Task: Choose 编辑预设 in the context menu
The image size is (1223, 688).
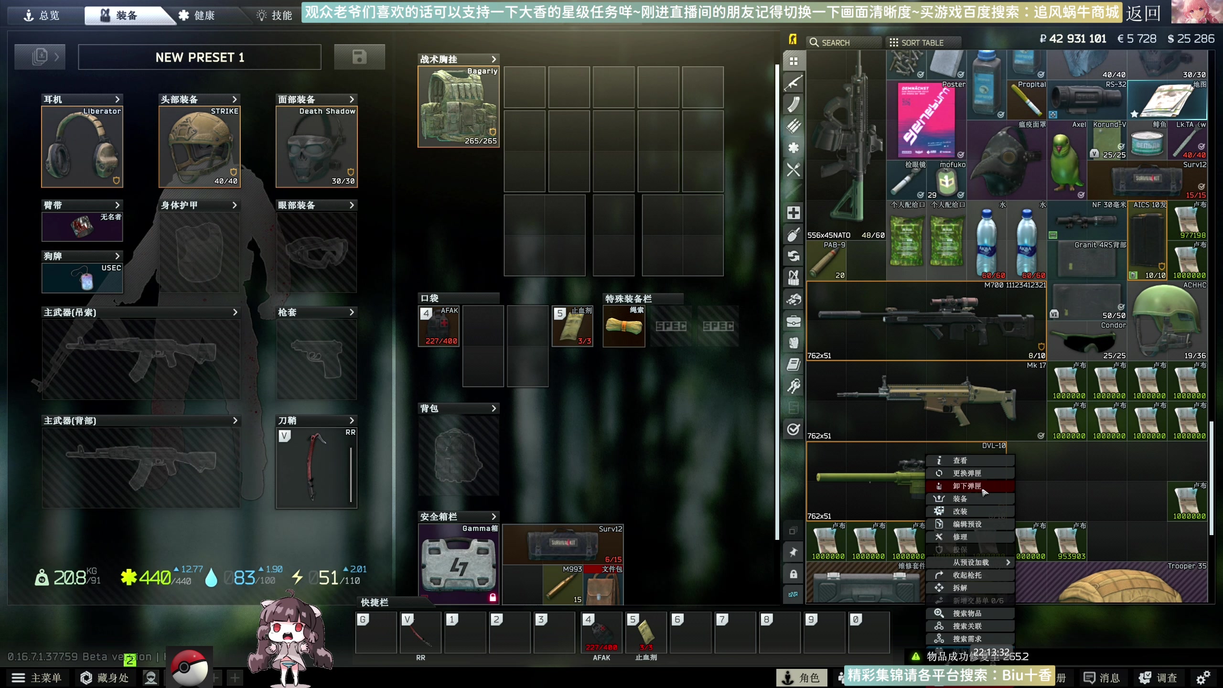Action: click(970, 524)
